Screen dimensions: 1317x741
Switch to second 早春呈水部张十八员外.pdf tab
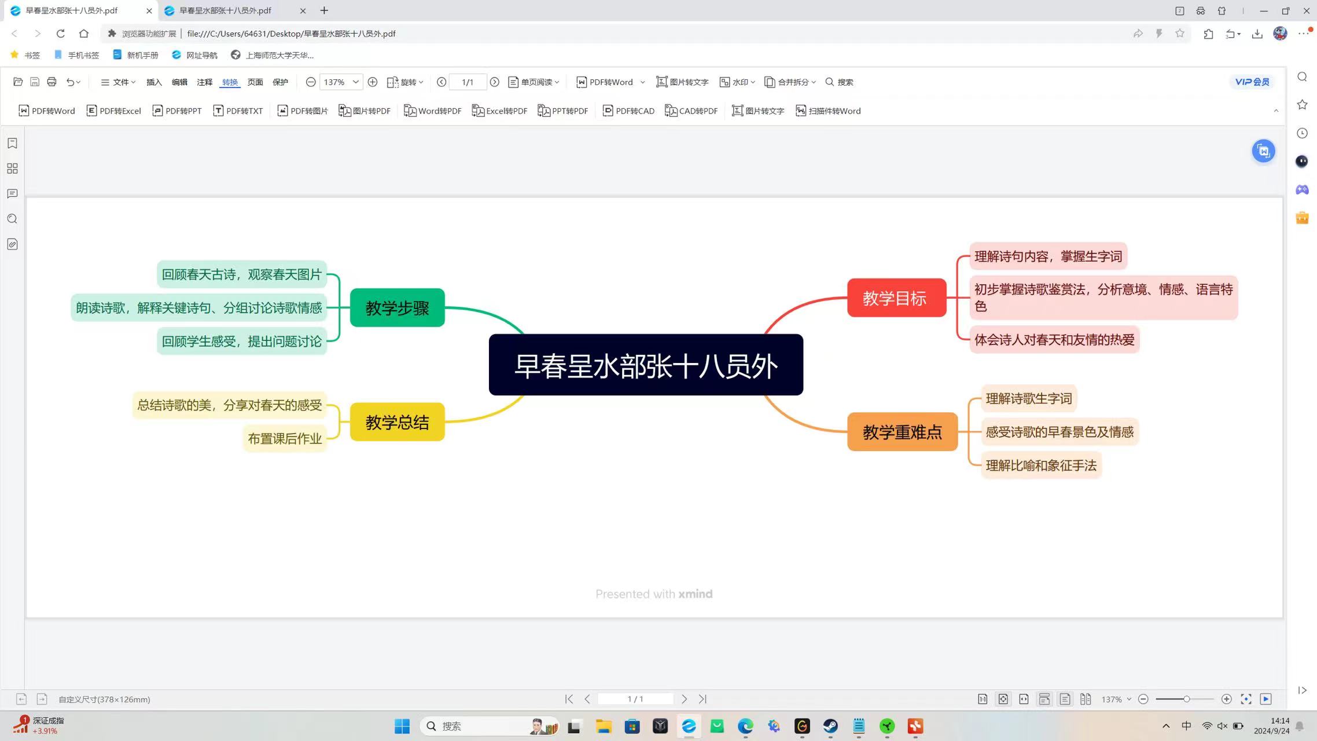pos(226,10)
